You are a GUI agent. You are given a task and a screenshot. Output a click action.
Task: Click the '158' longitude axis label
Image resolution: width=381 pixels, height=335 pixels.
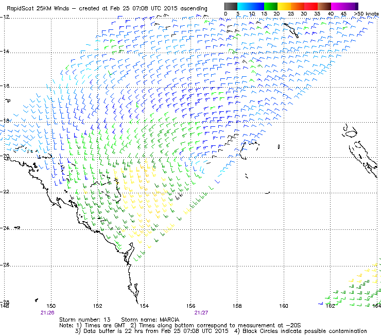237,306
